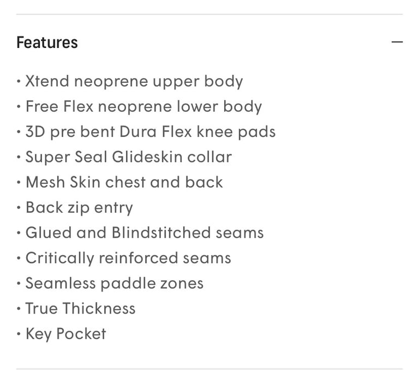This screenshot has width=419, height=385.
Task: Click 'Free Flex neoprene lower body' item
Action: tap(144, 106)
